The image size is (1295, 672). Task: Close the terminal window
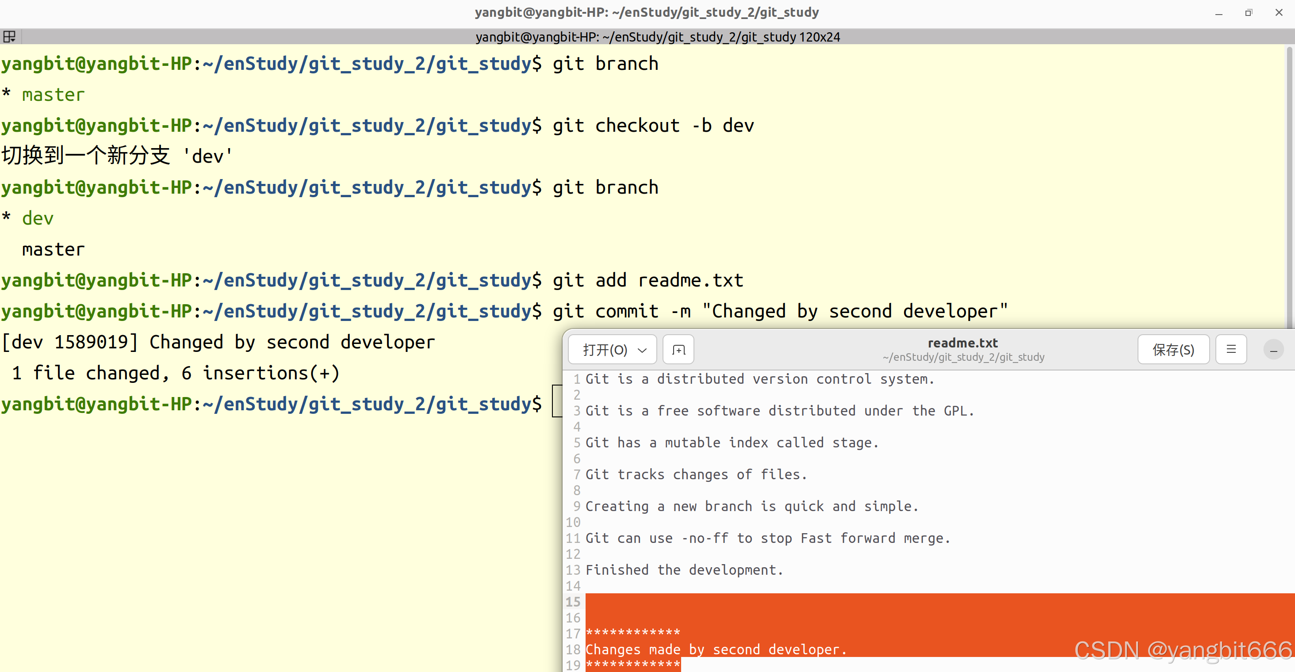1279,13
